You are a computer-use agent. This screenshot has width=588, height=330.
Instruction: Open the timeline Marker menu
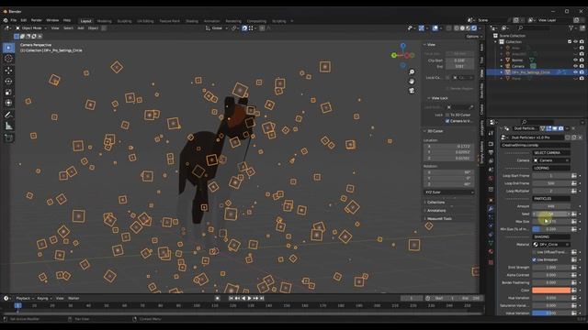click(x=73, y=298)
